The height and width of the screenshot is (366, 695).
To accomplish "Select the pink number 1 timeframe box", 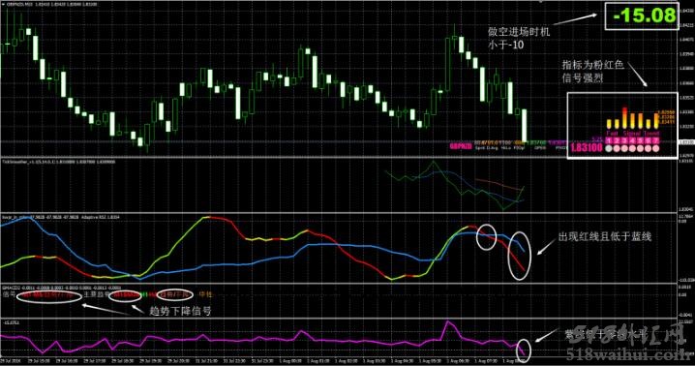I will (609, 140).
